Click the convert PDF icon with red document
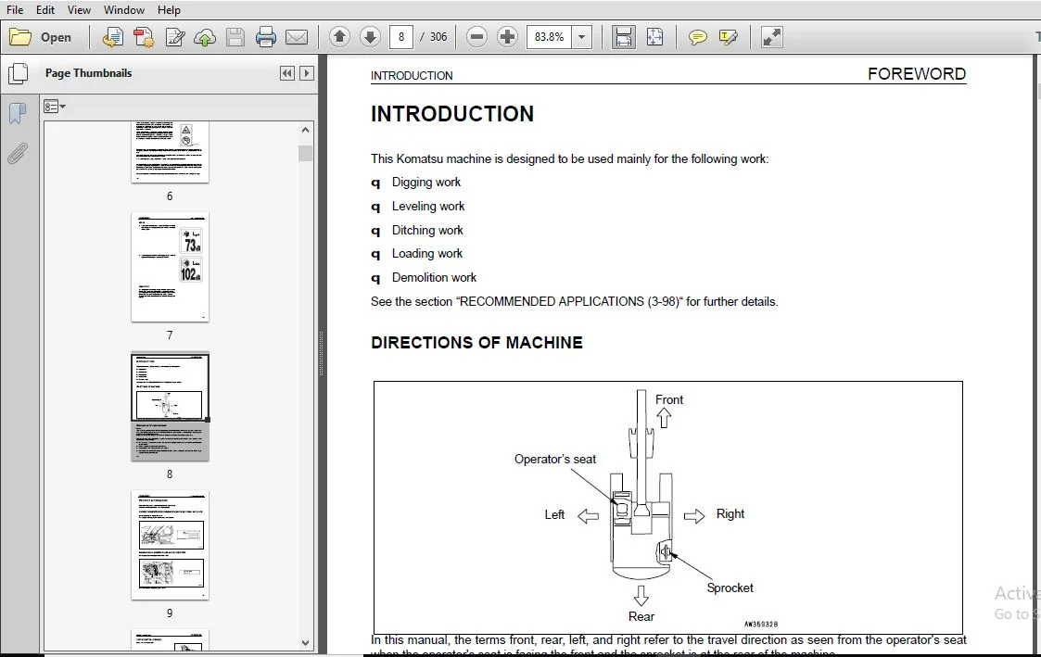The width and height of the screenshot is (1041, 657). click(144, 37)
